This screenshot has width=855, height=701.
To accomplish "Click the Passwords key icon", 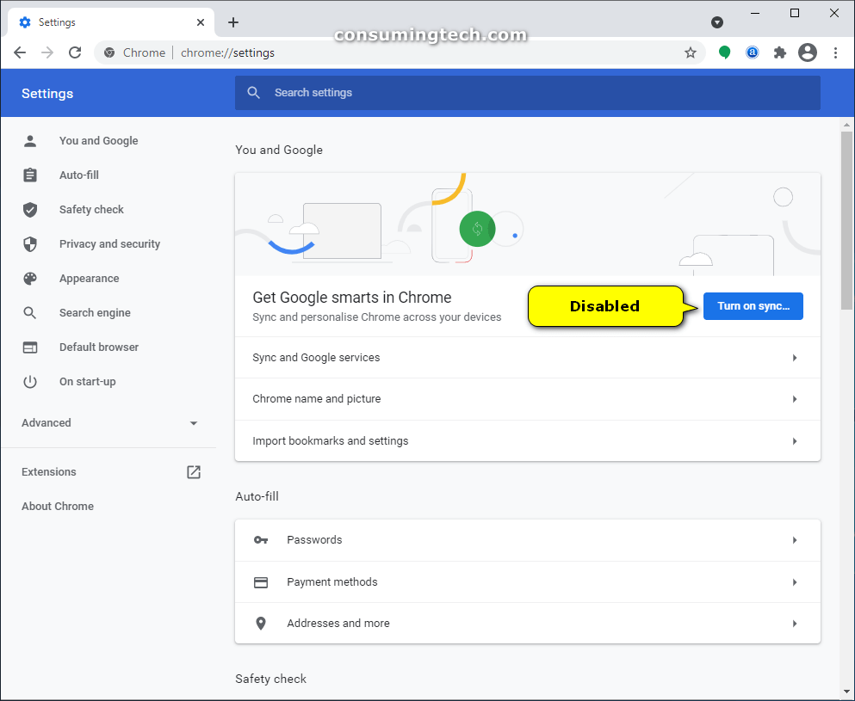I will 261,540.
